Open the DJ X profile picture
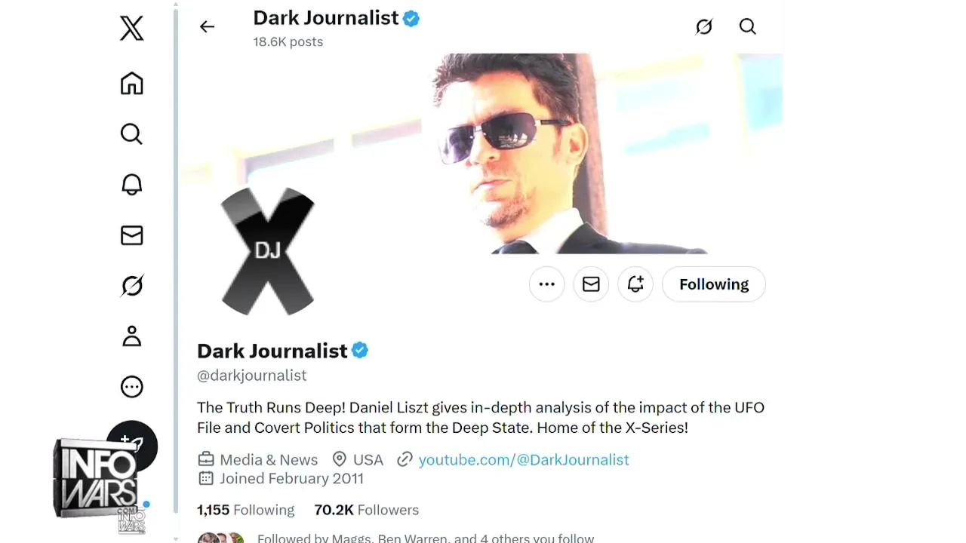 pos(267,251)
